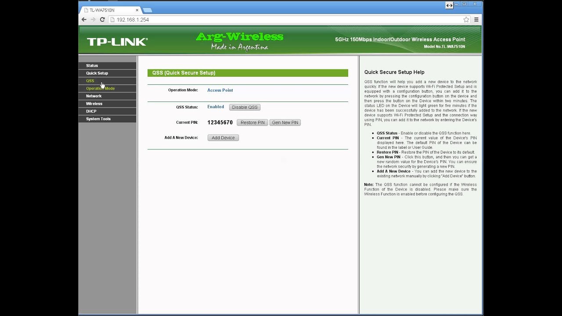562x316 pixels.
Task: Minimize the browser window
Action: (x=456, y=4)
